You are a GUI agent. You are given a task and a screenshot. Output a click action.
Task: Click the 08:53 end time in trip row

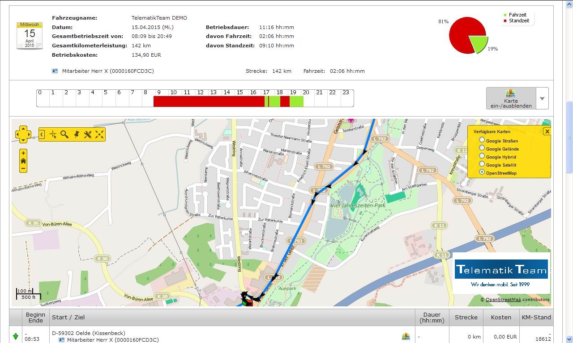pyautogui.click(x=32, y=339)
